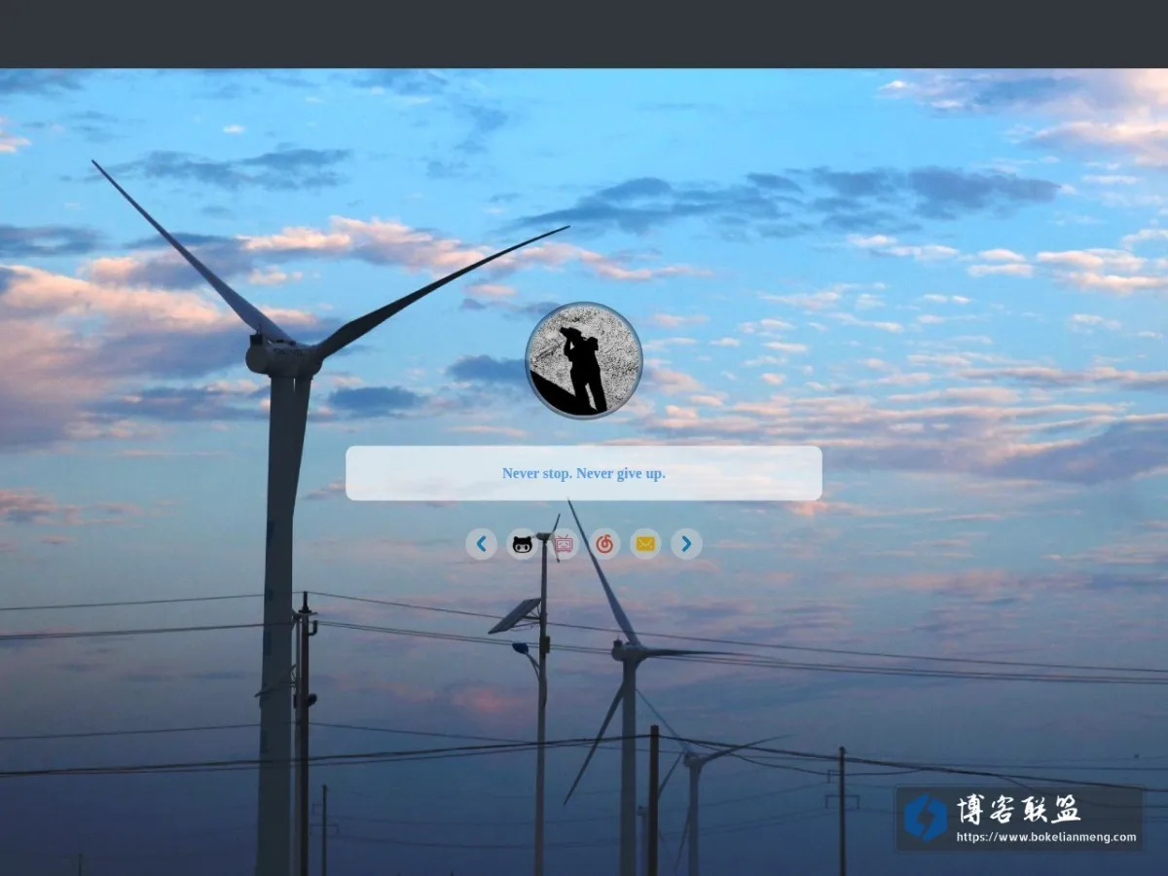The image size is (1168, 876).
Task: Click the left chevron arrow button
Action: [481, 544]
